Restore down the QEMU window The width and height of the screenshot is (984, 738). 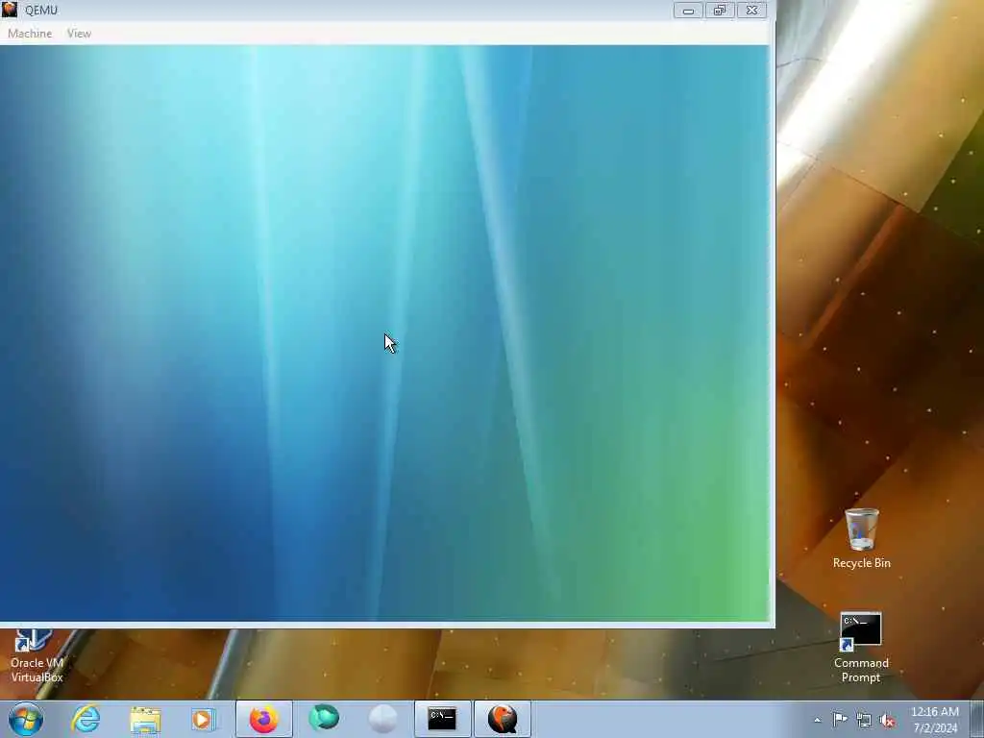pos(719,10)
